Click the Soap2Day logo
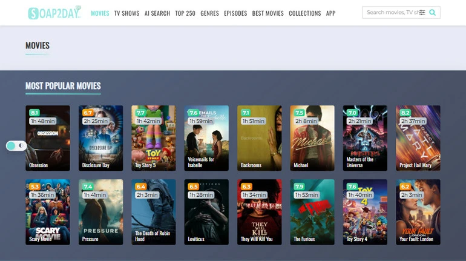 click(54, 13)
